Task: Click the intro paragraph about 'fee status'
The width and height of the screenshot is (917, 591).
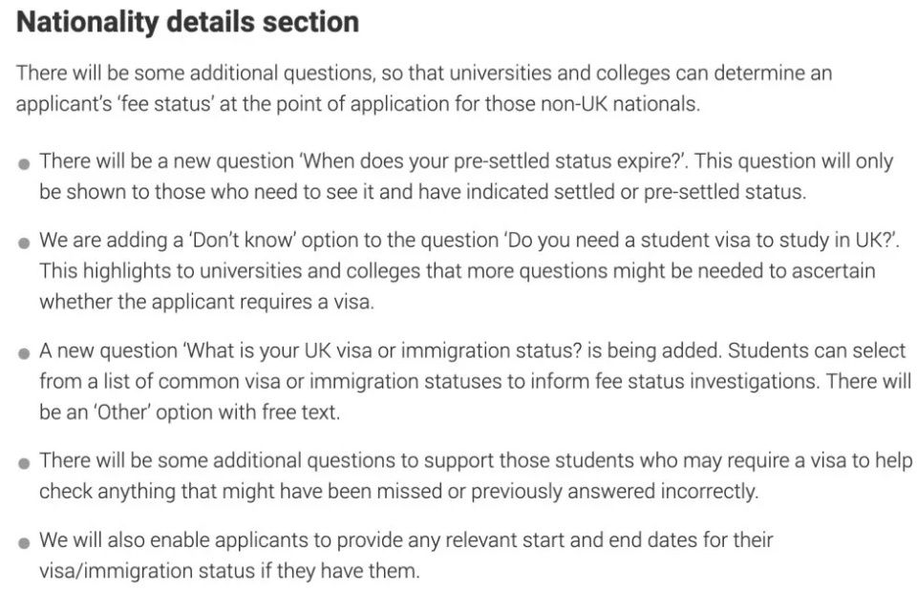Action: 424,88
